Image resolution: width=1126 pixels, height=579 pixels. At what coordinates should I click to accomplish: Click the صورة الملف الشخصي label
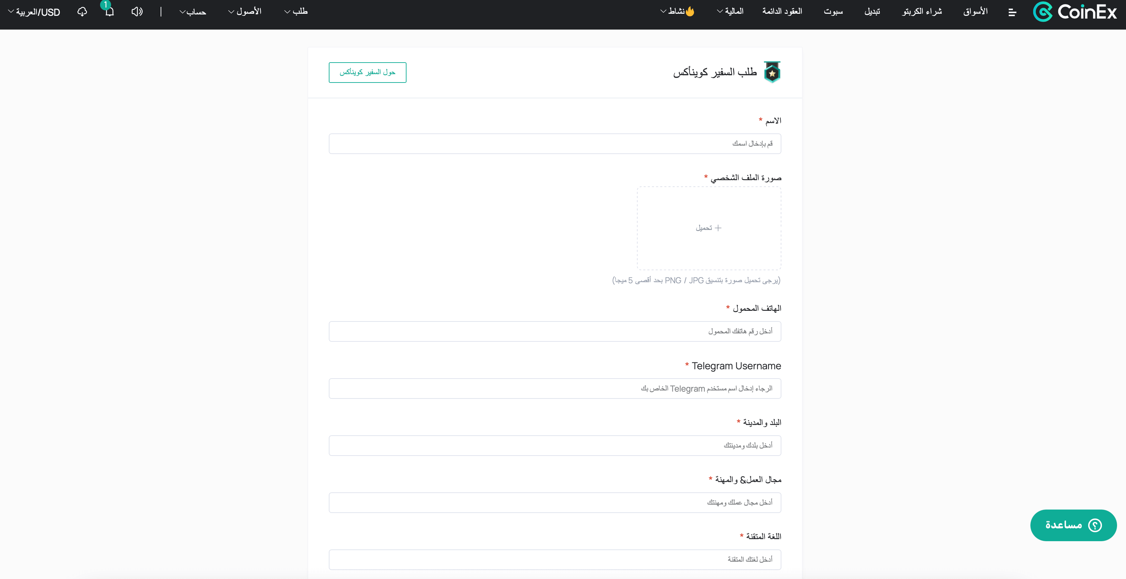[x=746, y=177]
